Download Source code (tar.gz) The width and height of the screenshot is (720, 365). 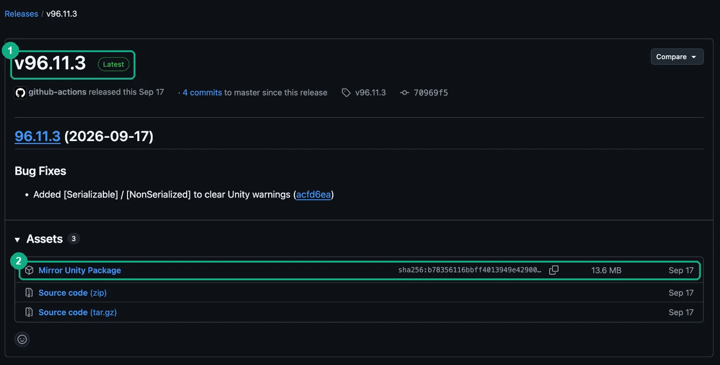(x=78, y=312)
